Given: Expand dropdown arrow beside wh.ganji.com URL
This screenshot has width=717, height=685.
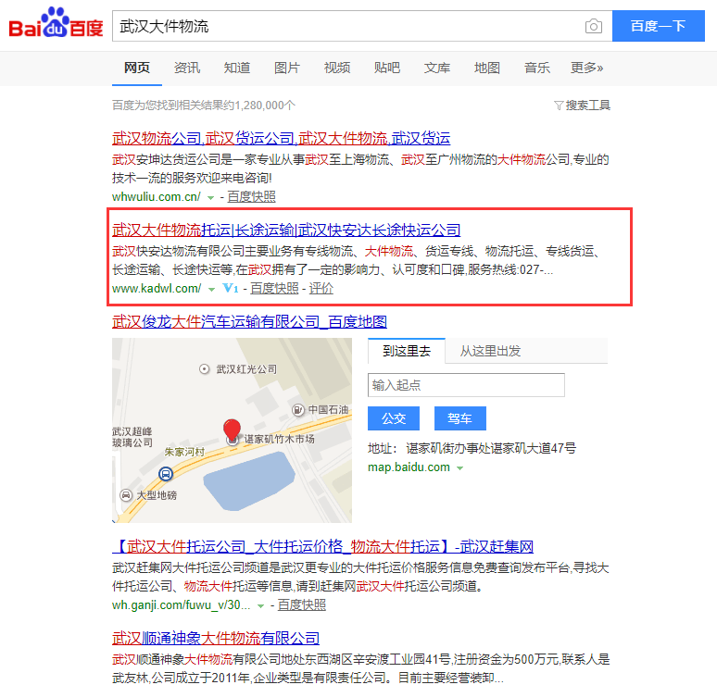Looking at the screenshot, I should click(x=260, y=606).
